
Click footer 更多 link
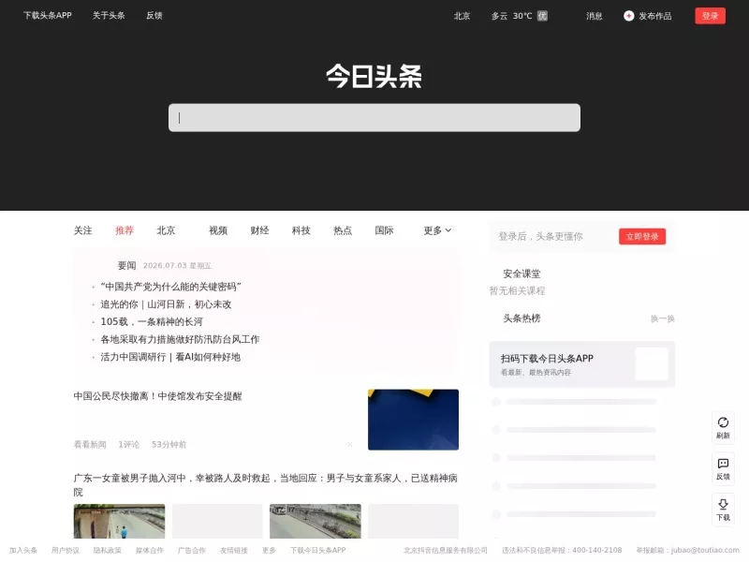[269, 551]
